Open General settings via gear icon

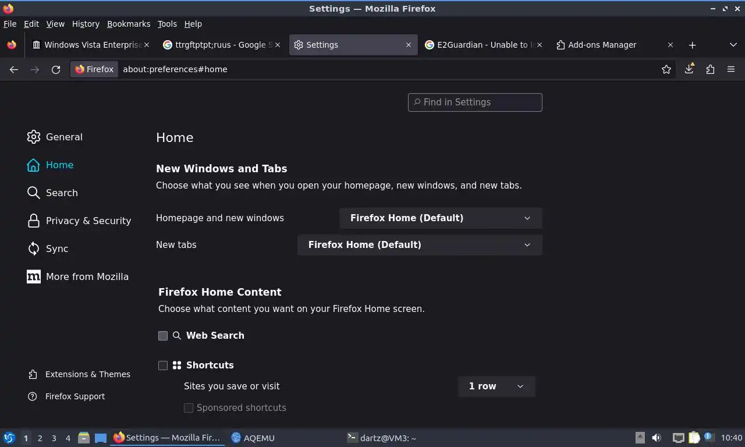pyautogui.click(x=34, y=137)
